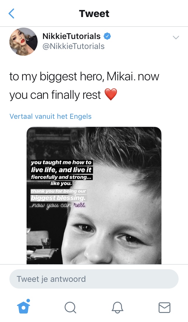The width and height of the screenshot is (188, 322).
Task: Tap the blue verified badge
Action: point(107,36)
